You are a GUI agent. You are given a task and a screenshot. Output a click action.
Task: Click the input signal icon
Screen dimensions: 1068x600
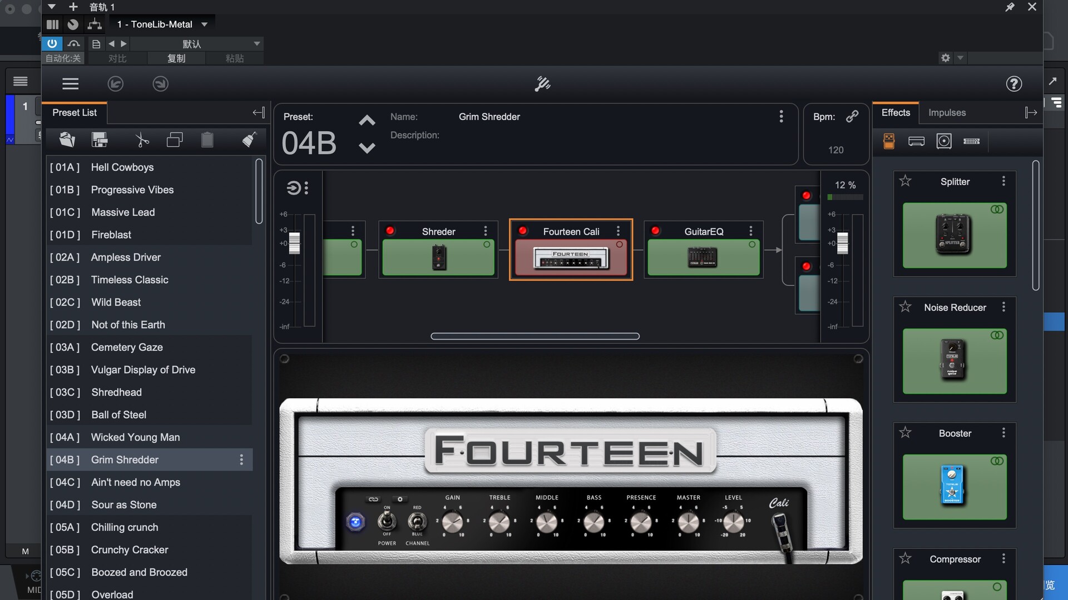[293, 188]
